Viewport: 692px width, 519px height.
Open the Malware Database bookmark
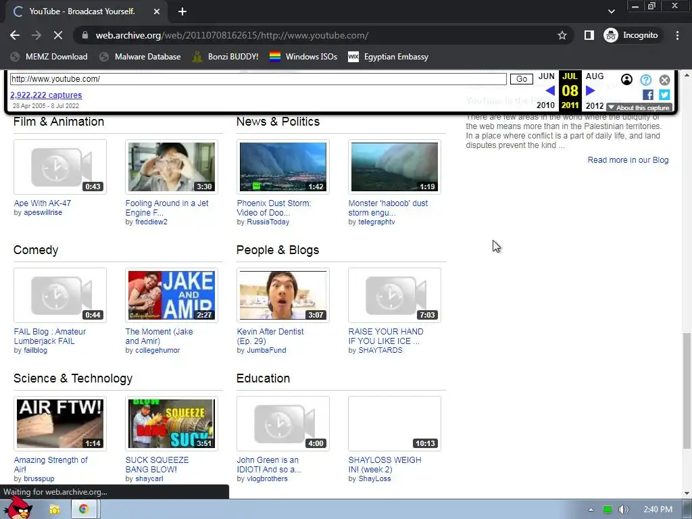click(141, 57)
